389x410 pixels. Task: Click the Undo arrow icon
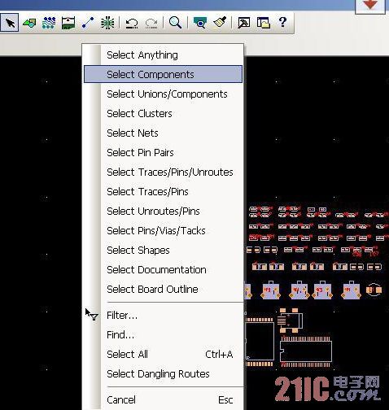pos(132,23)
